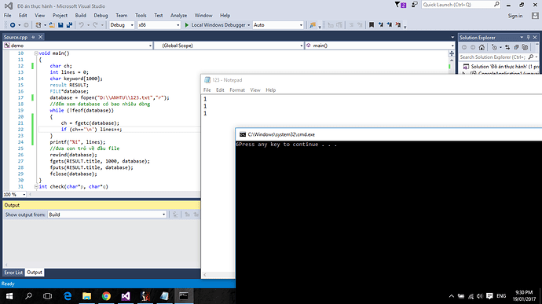Collapse the int check() function block
The width and height of the screenshot is (542, 304).
[x=36, y=186]
